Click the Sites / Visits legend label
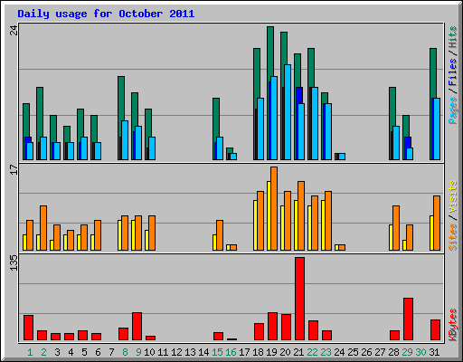463x362 pixels. click(x=452, y=215)
